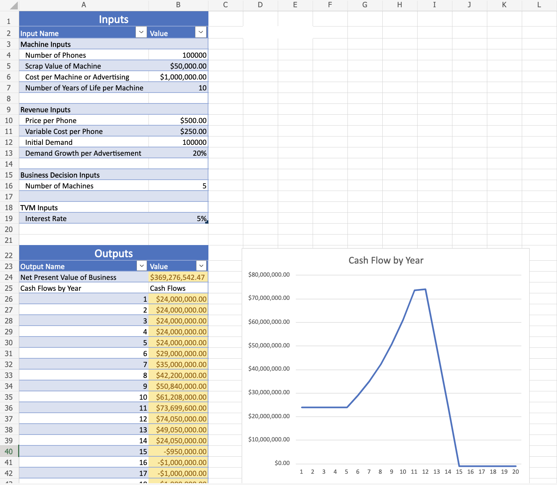This screenshot has width=557, height=485.
Task: Select column L header
Action: (539, 5)
